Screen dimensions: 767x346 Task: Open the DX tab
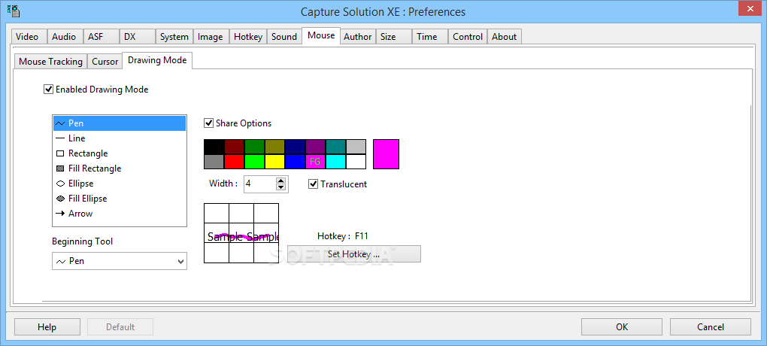[138, 37]
